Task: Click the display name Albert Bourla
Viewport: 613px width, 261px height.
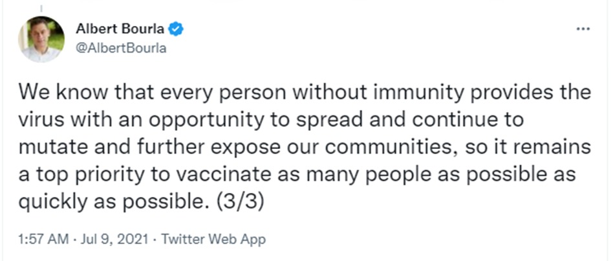Action: tap(120, 29)
